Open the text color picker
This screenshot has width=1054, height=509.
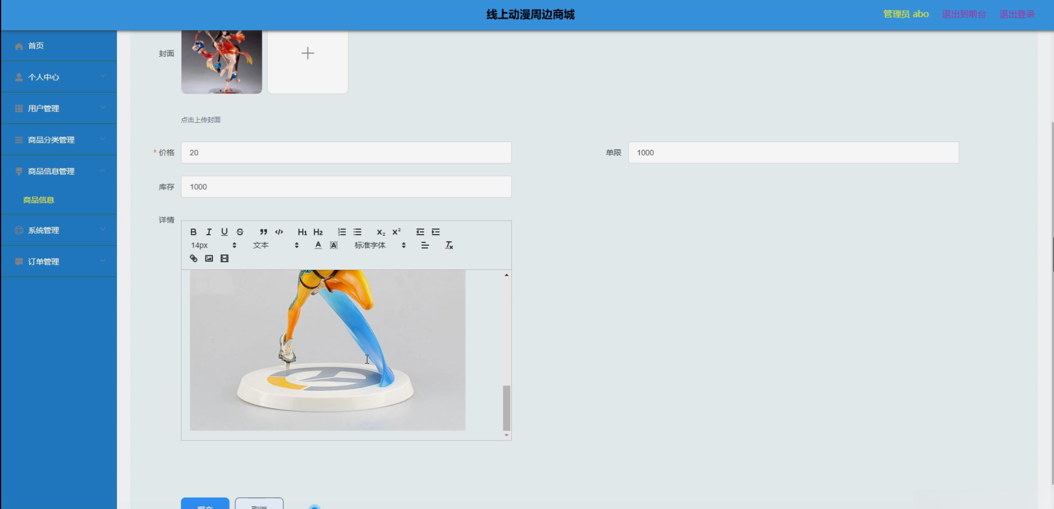pos(318,245)
